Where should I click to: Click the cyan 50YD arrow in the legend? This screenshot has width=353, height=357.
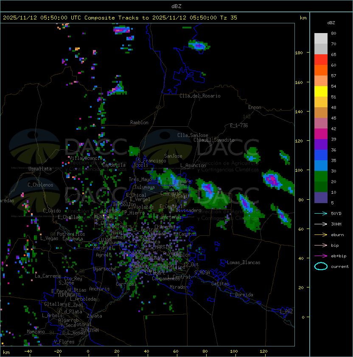[321, 214]
